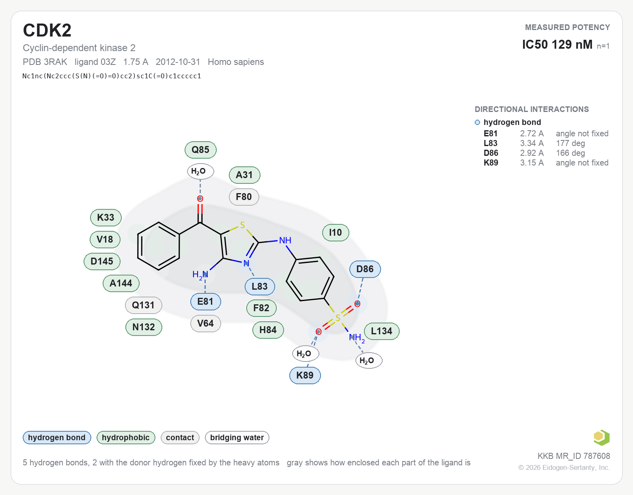Click residue F82
This screenshot has width=633, height=495.
tap(261, 308)
